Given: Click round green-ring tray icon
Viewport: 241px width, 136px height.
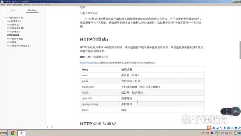Looking at the screenshot, I should [x=236, y=133].
